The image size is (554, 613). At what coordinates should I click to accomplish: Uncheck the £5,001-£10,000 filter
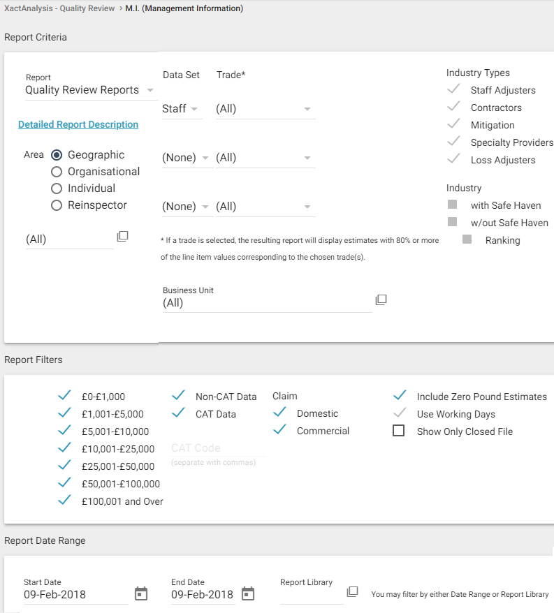(65, 431)
